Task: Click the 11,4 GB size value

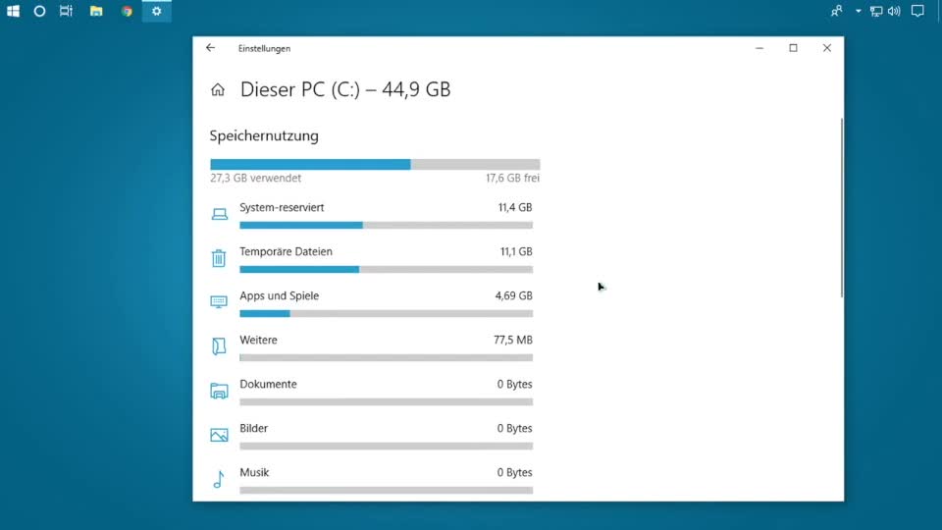Action: 515,207
